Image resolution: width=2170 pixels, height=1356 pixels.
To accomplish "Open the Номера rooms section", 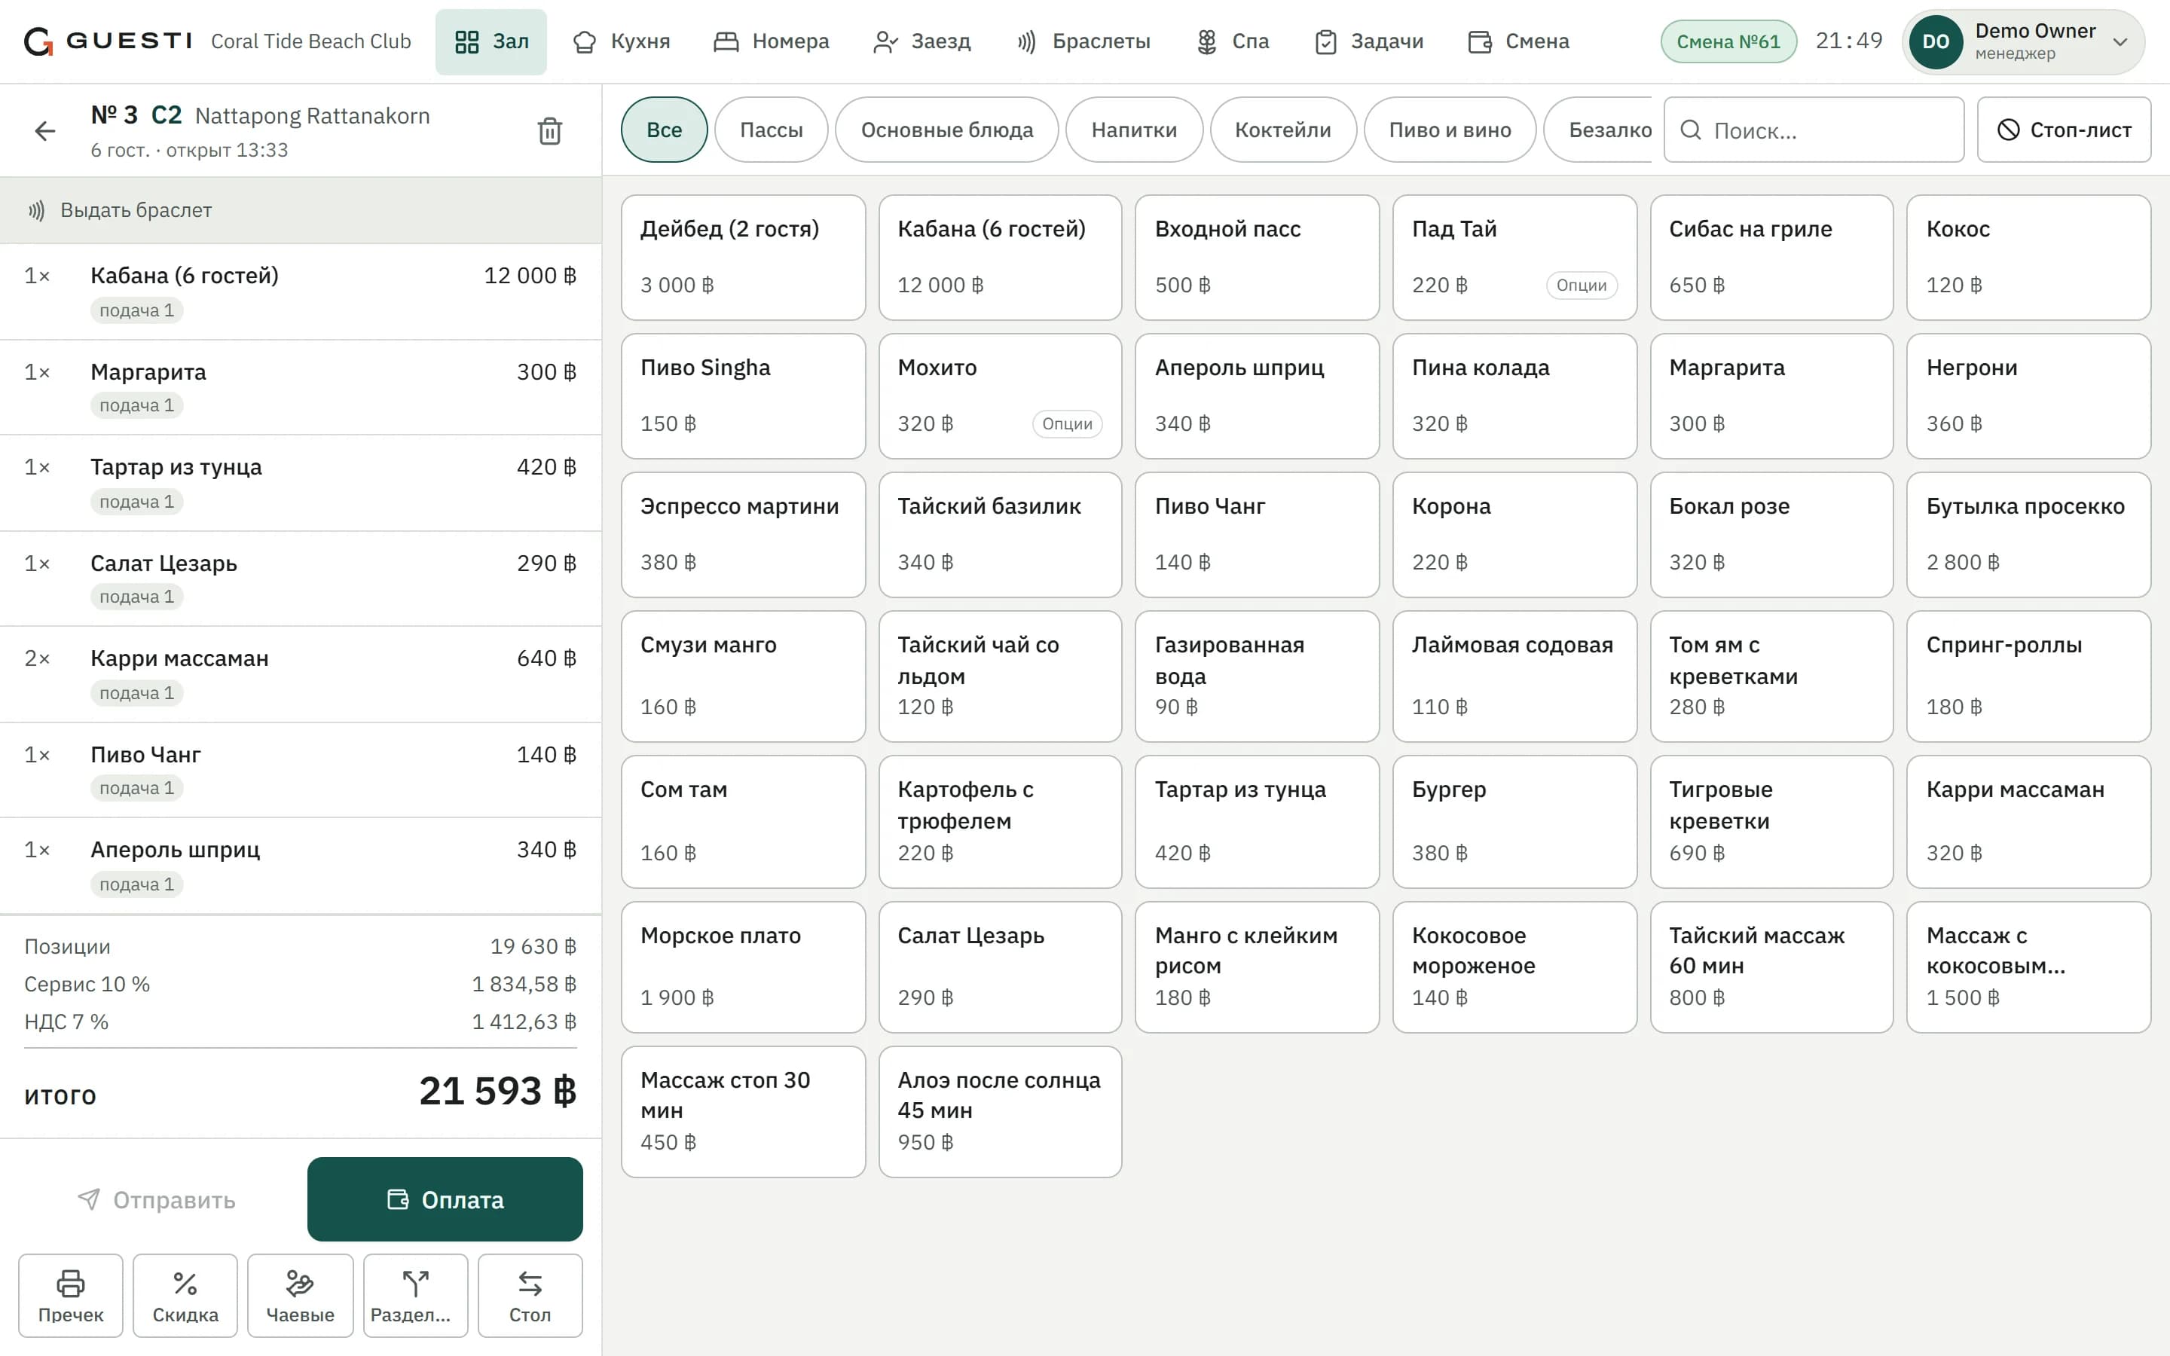I will point(771,41).
